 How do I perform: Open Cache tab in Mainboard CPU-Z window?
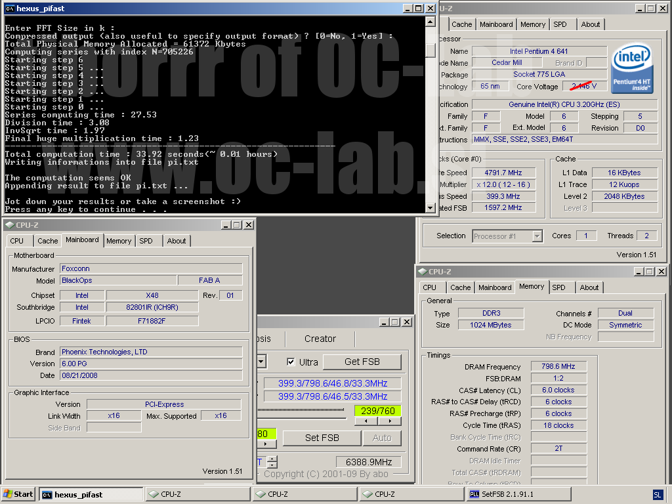tap(47, 241)
